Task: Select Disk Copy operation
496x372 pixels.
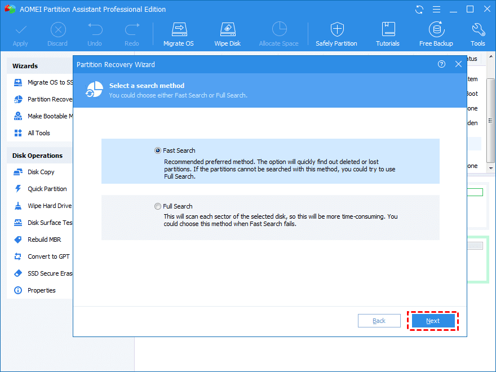Action: point(34,172)
